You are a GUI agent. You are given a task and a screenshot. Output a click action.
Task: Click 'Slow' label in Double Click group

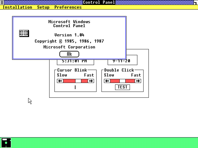(x=109, y=75)
